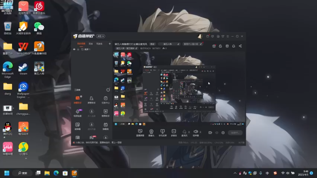
Task: Add a 直播屏幕 screen capture source
Action: tap(140, 133)
